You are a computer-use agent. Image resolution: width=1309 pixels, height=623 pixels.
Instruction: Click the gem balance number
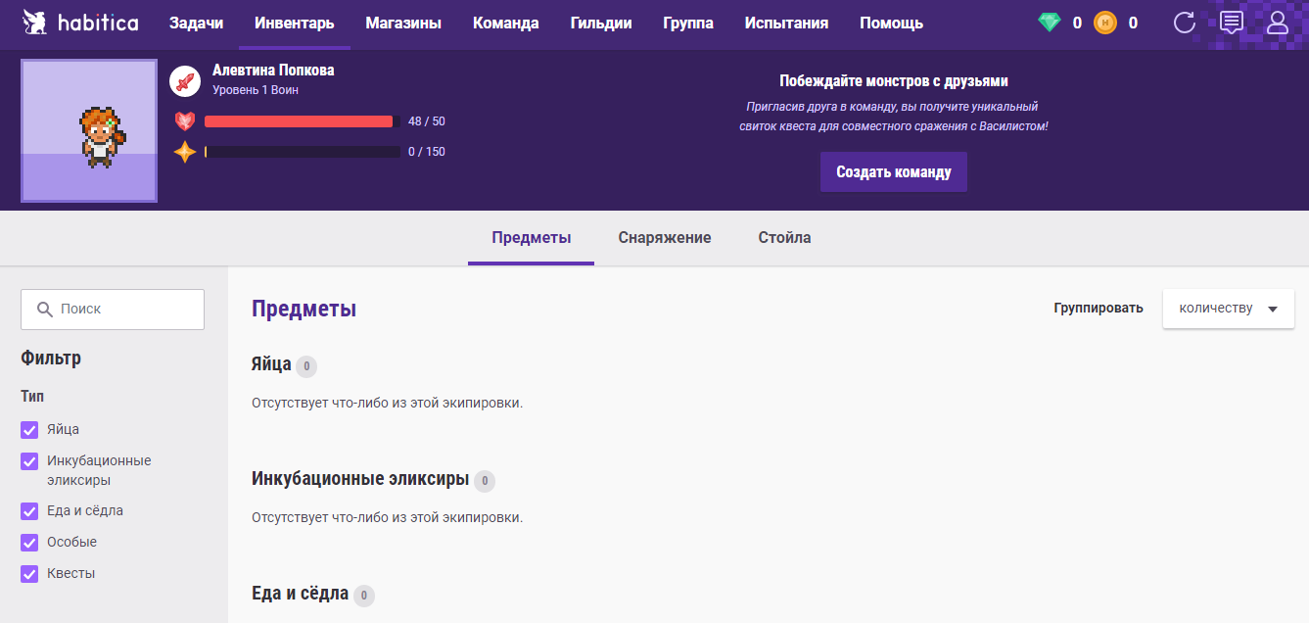click(x=1077, y=23)
